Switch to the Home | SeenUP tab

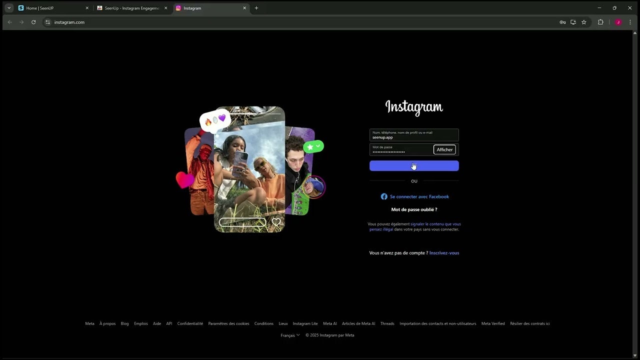[x=53, y=8]
